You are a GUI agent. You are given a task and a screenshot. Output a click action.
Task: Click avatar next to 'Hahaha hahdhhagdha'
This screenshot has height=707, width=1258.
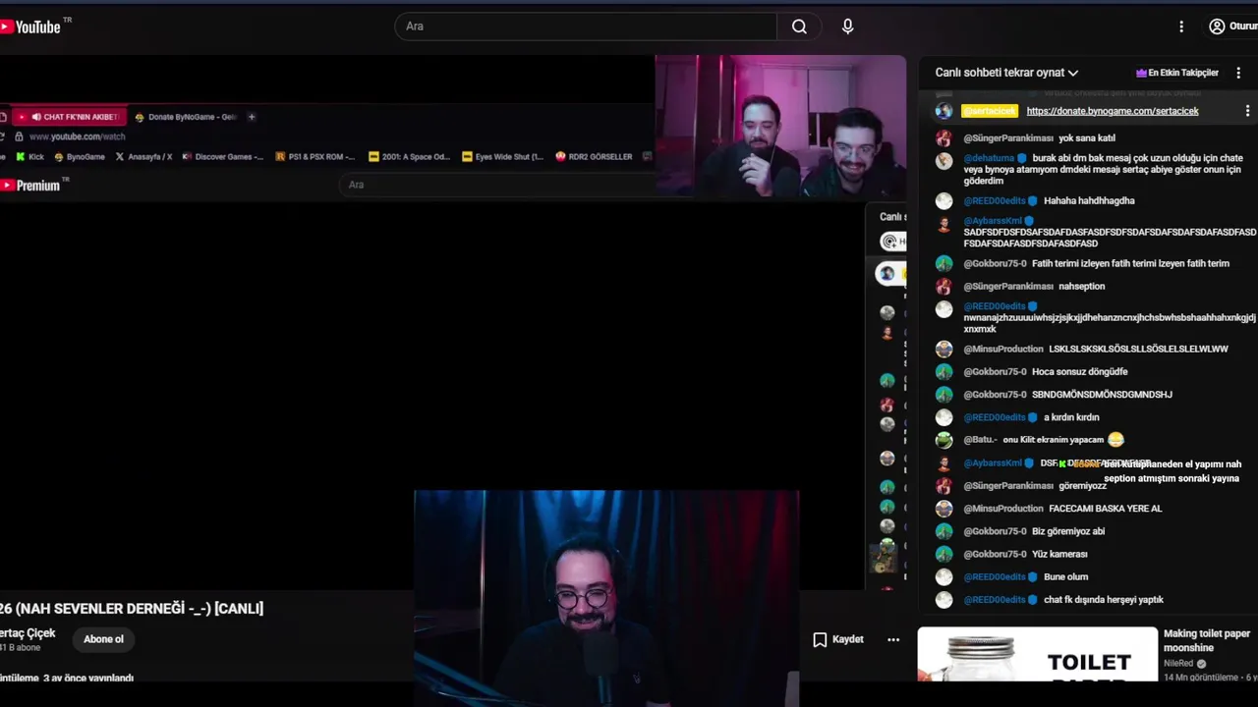(x=943, y=200)
